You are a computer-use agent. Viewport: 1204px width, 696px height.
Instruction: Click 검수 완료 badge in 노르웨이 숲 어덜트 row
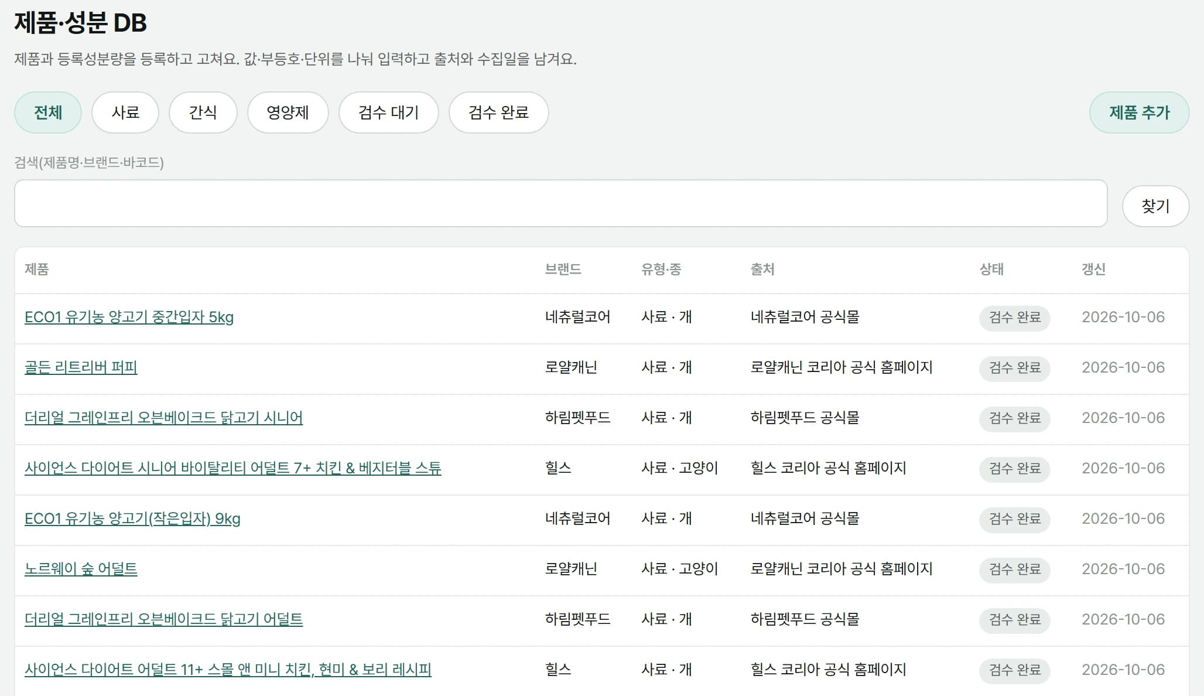coord(1015,569)
